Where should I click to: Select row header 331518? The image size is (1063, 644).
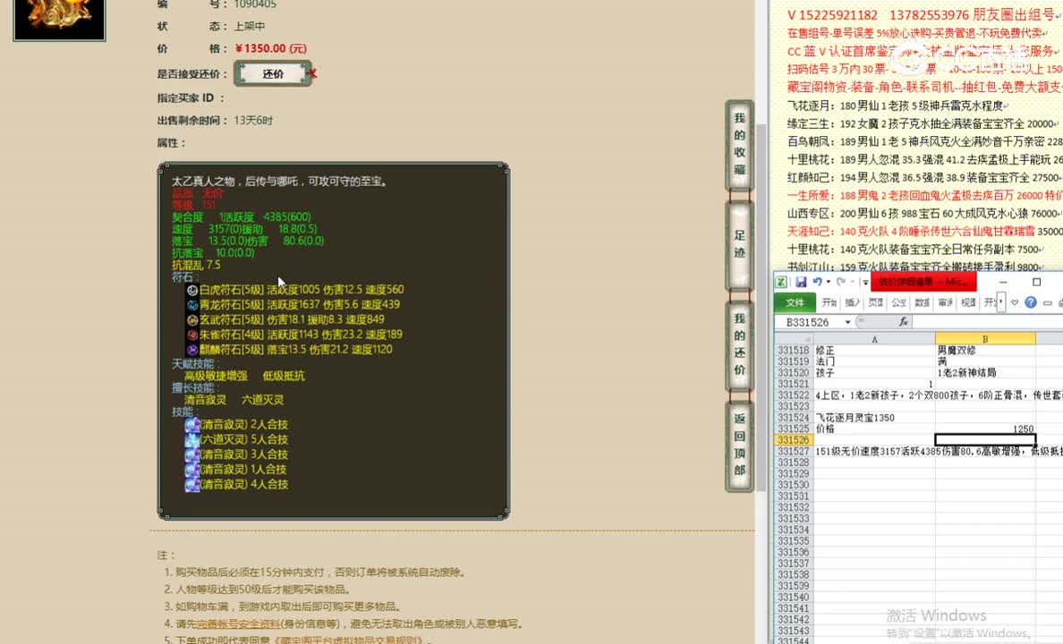tap(794, 351)
